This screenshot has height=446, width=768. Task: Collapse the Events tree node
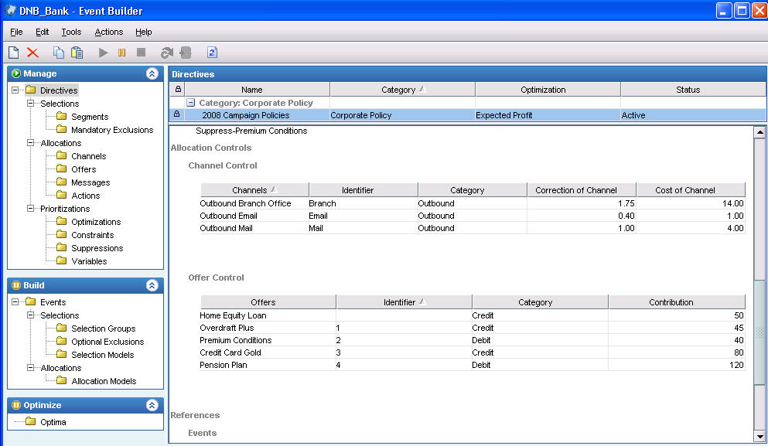[x=15, y=302]
